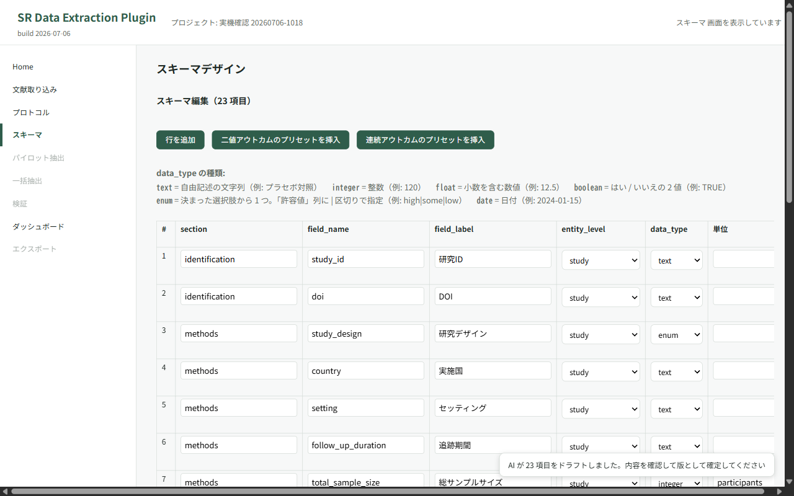Click SR Data Extraction Plugin title
The width and height of the screenshot is (794, 496).
pos(87,17)
